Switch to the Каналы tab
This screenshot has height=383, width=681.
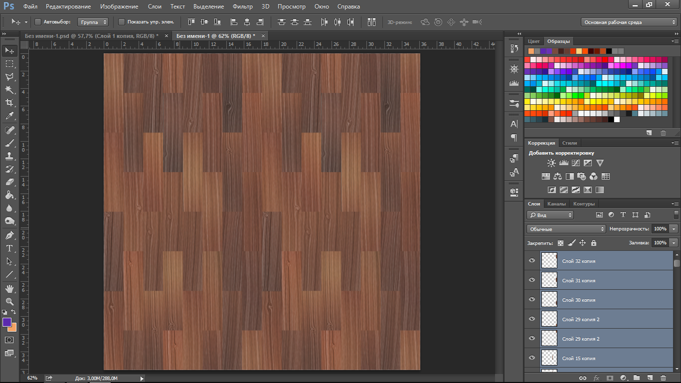pyautogui.click(x=556, y=204)
